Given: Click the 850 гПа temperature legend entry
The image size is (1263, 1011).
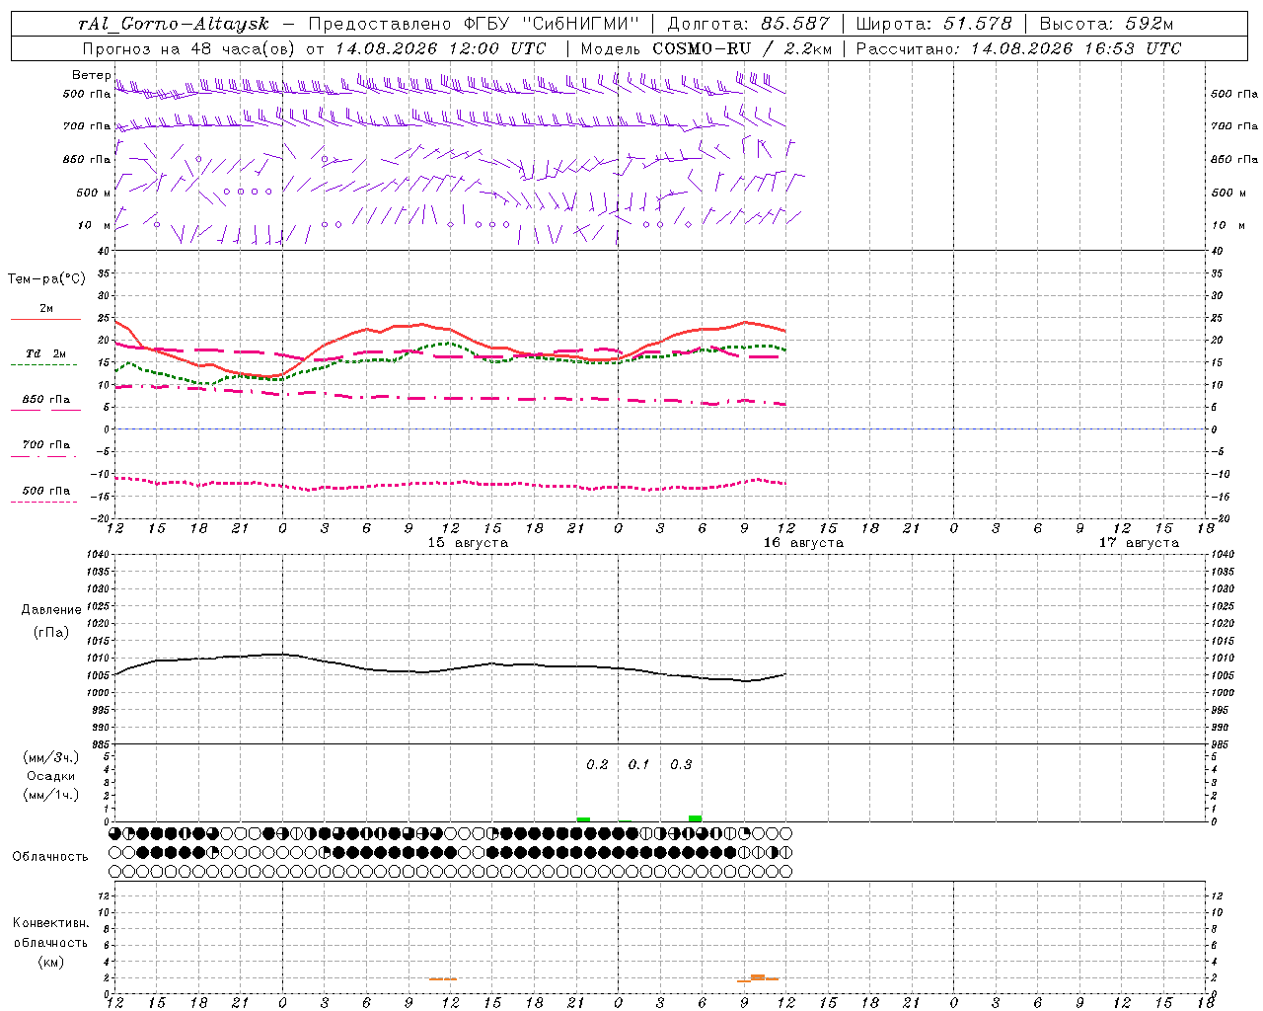Looking at the screenshot, I should [46, 403].
